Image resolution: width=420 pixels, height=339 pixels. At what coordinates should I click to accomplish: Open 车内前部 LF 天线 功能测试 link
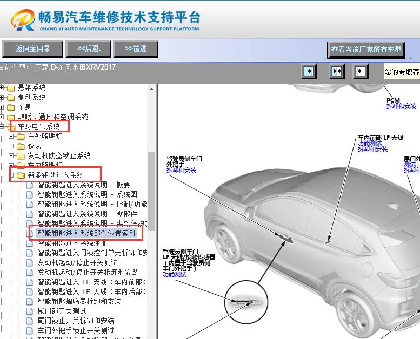point(370,143)
